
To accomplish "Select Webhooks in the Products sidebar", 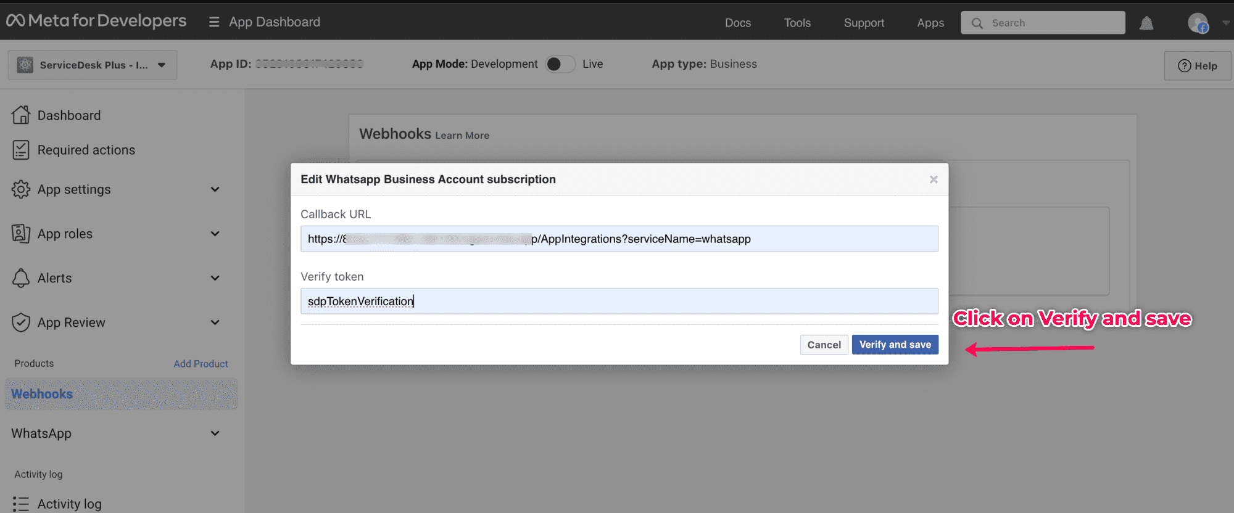I will pos(42,394).
